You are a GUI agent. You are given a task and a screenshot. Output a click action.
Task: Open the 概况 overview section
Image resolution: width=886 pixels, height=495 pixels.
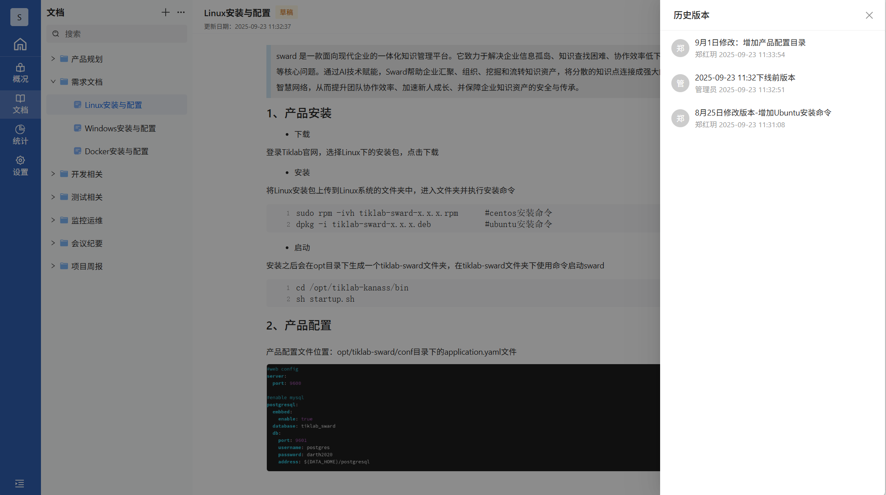(20, 73)
